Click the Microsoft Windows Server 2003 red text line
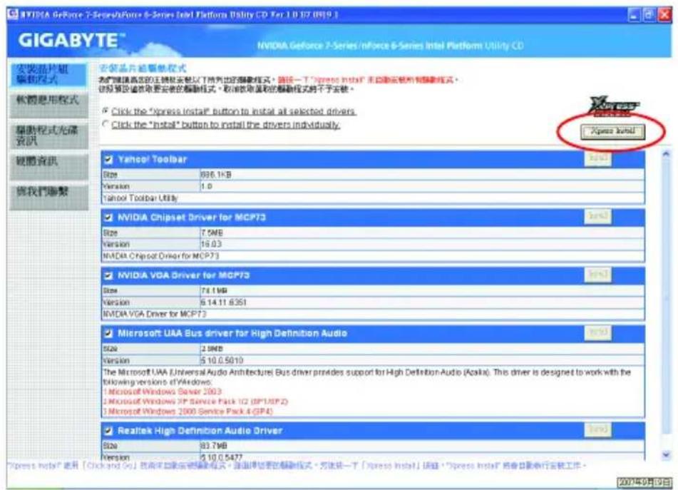Viewport: 678px width, 490px height. (162, 392)
